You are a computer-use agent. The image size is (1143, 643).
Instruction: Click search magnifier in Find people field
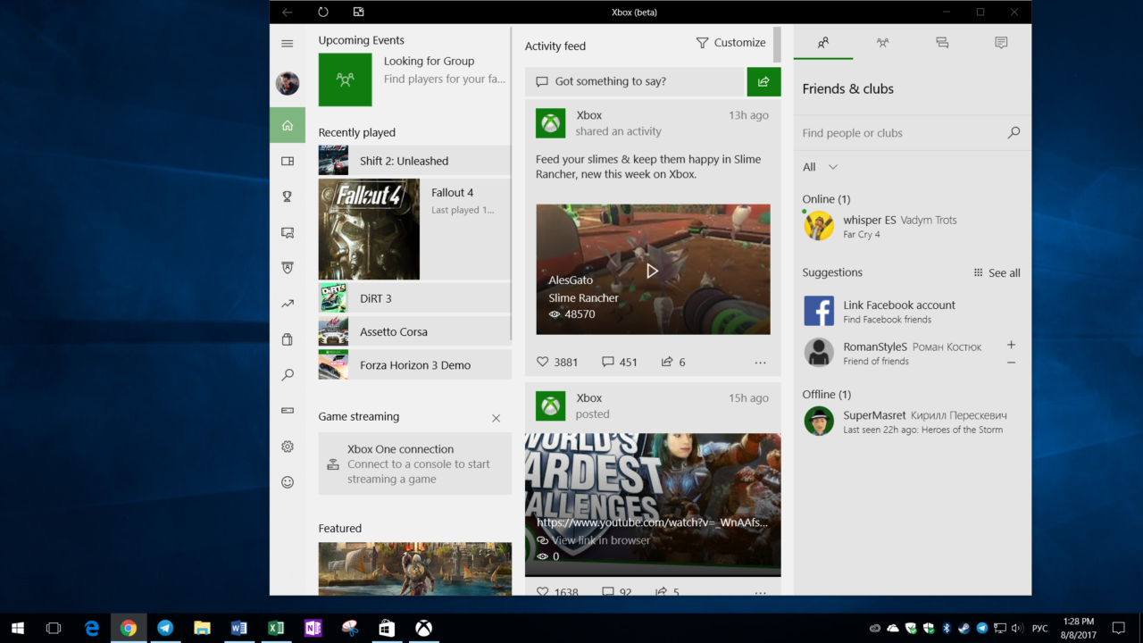(x=1014, y=133)
